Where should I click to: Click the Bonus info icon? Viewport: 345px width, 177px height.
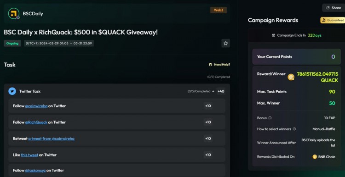point(270,118)
